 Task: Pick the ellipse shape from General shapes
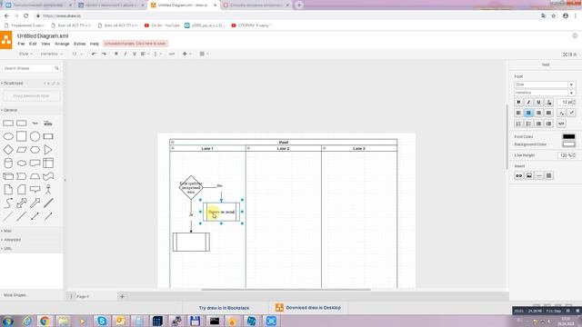click(8, 136)
